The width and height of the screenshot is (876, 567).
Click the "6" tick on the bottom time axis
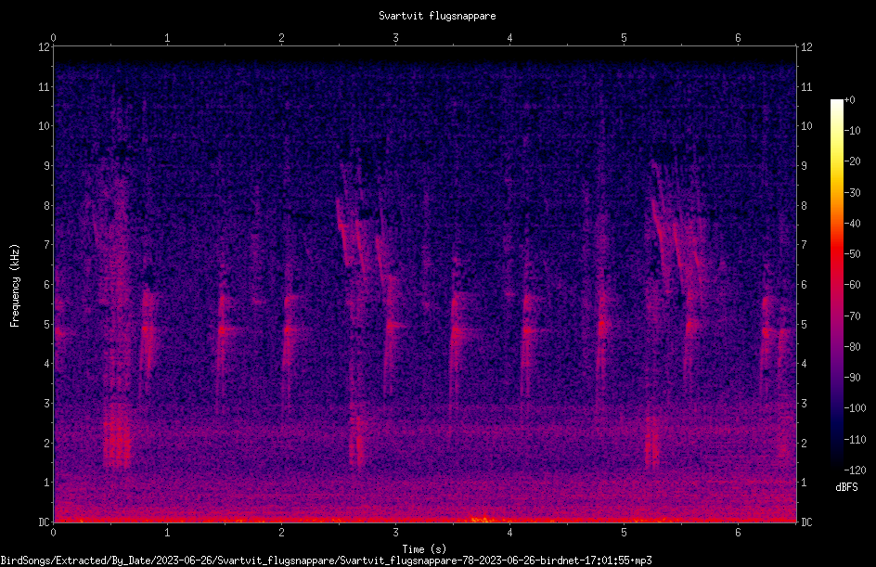738,533
